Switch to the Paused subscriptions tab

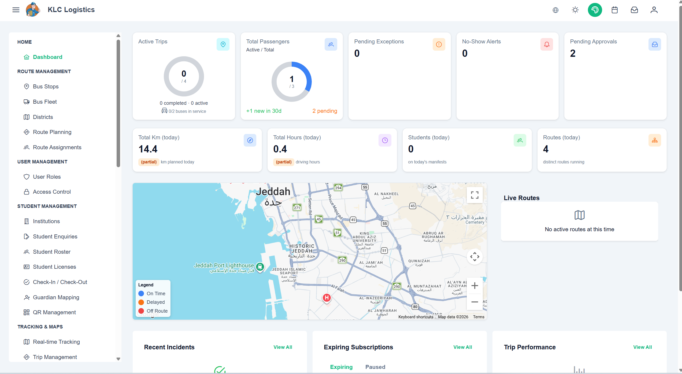(375, 367)
